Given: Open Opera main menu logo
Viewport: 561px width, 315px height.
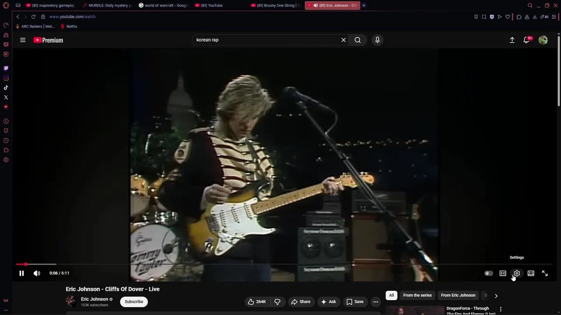Looking at the screenshot, I should 6,5.
